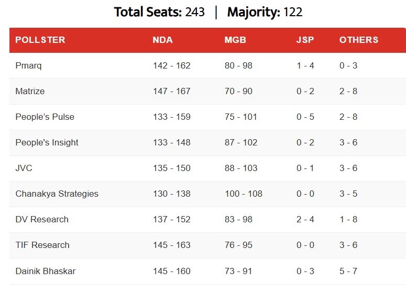
Task: Select the Matrize pollster name
Action: (x=30, y=91)
